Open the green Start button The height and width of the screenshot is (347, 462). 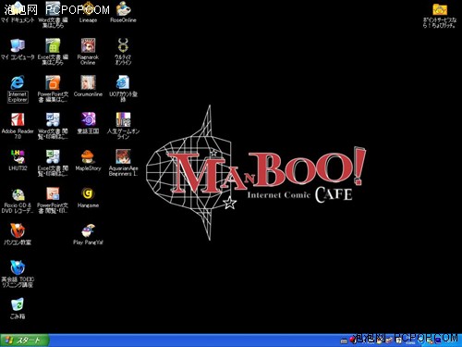25,341
